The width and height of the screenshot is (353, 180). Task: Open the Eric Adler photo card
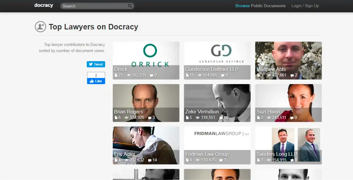point(146,145)
